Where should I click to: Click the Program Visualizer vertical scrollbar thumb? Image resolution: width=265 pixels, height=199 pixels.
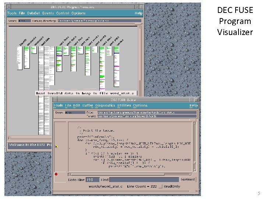coord(140,55)
